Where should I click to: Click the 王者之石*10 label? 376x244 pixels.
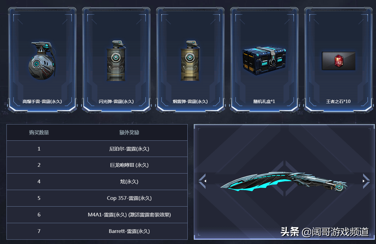click(338, 101)
